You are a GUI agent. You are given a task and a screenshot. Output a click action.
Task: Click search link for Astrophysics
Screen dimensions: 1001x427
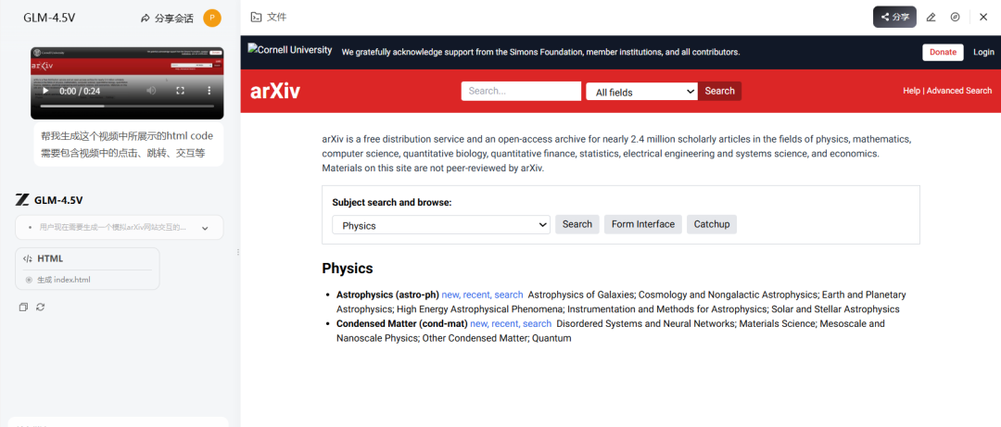click(509, 295)
